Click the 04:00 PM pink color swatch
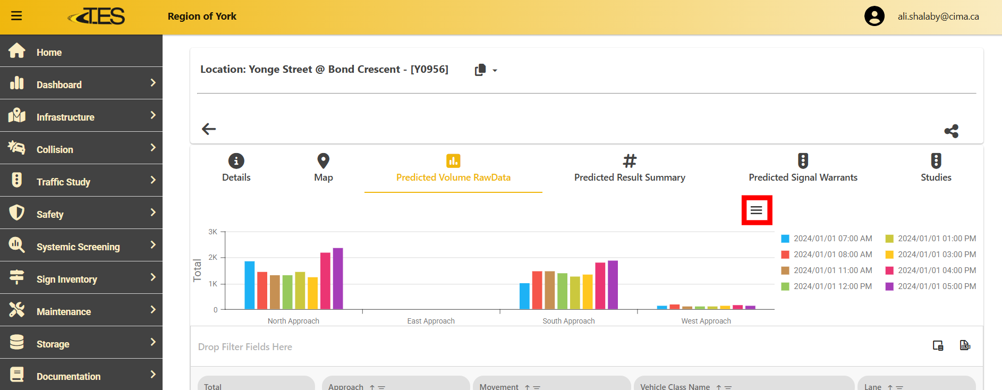The image size is (1002, 390). click(889, 270)
